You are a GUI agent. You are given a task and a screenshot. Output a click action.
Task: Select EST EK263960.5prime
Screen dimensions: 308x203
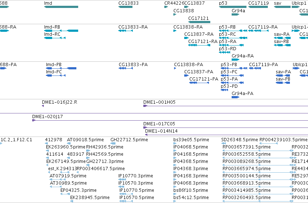click(x=47, y=151)
